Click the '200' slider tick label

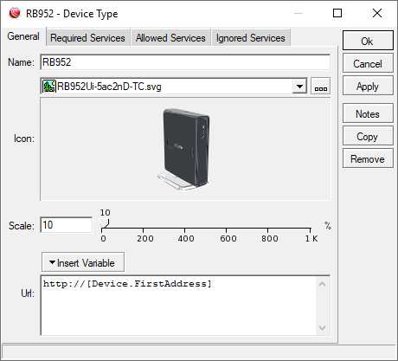(x=145, y=238)
